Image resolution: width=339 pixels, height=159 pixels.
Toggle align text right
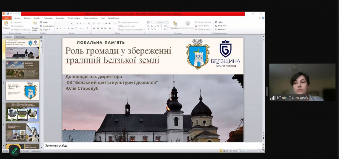pyautogui.click(x=102, y=28)
